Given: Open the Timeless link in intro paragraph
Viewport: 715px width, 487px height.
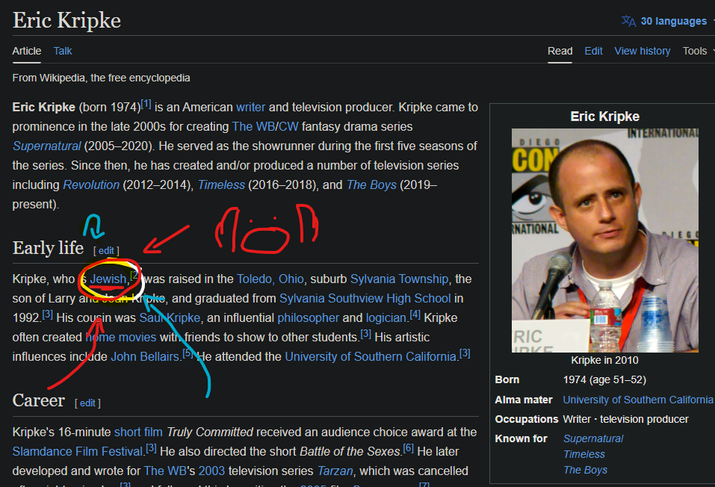Looking at the screenshot, I should [221, 184].
